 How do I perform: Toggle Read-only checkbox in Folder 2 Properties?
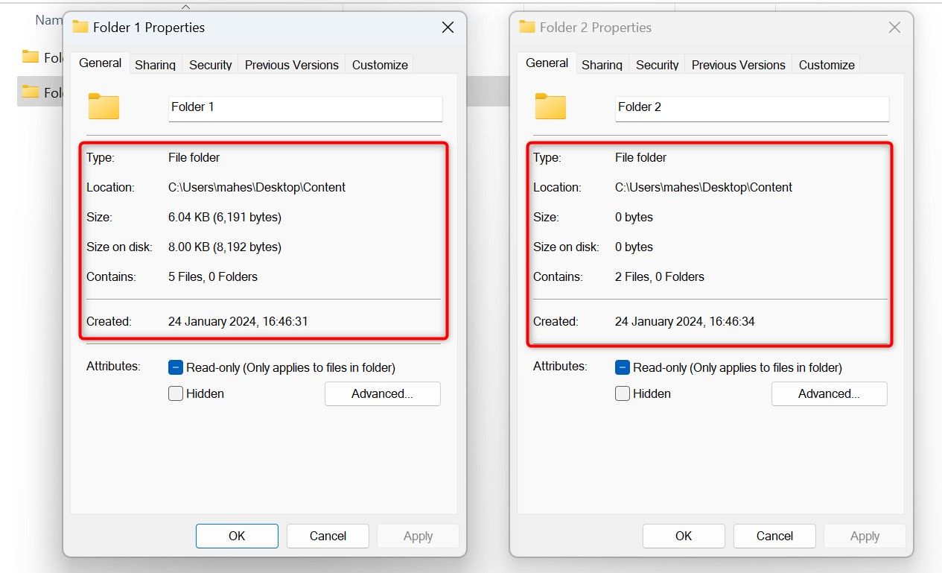(x=623, y=367)
